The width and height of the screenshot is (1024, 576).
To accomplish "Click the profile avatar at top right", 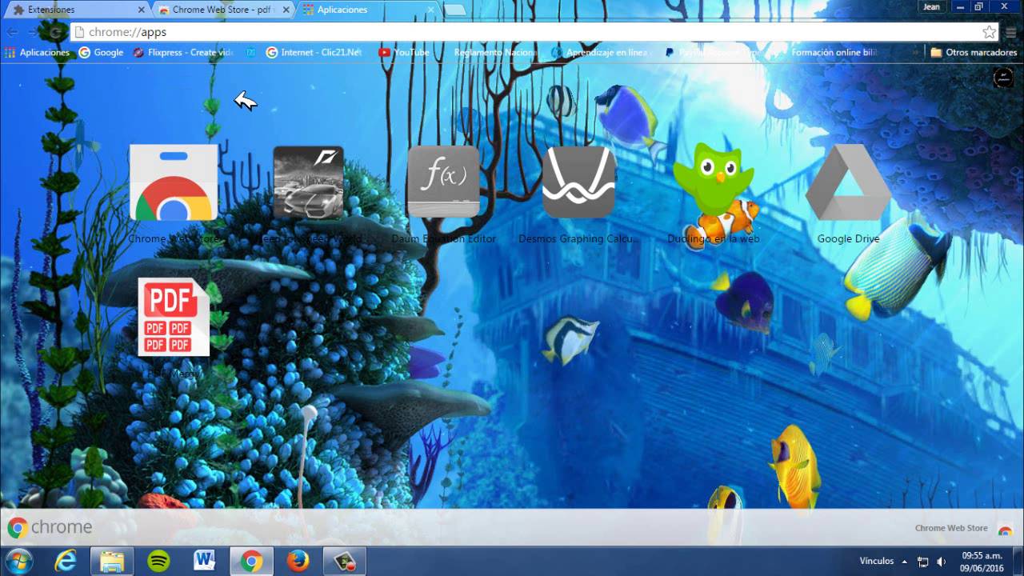I will click(1003, 78).
